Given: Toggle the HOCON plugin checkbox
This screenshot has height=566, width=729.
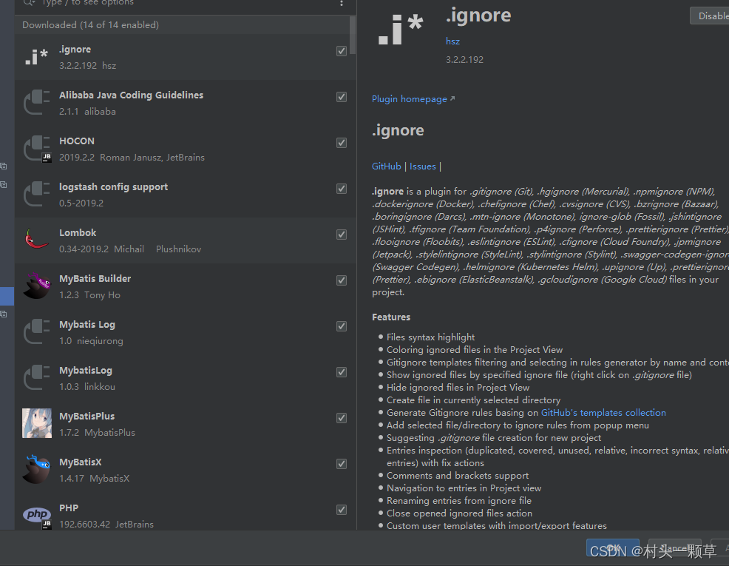Looking at the screenshot, I should tap(342, 143).
